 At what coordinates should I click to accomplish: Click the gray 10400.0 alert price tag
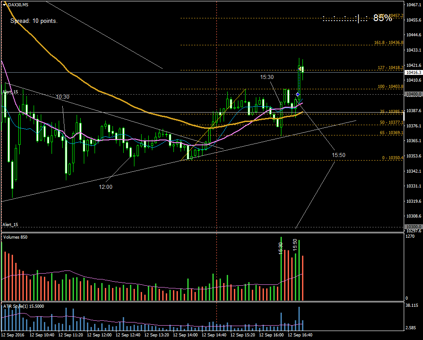click(x=413, y=94)
